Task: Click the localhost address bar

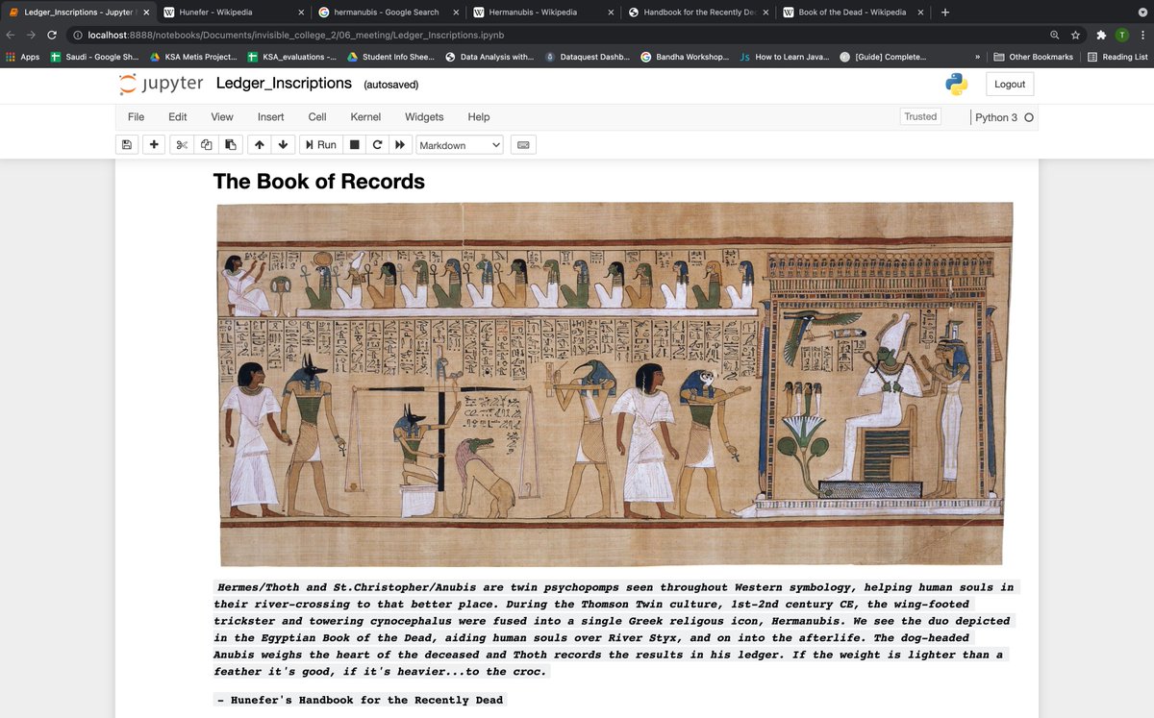Action: [558, 35]
